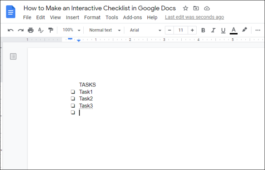Open the text color picker

pos(233,30)
